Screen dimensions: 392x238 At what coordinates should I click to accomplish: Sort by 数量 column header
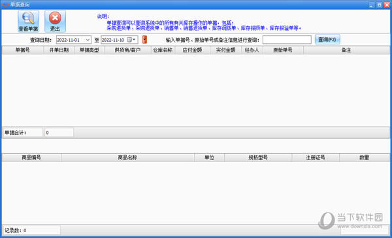[x=365, y=158]
